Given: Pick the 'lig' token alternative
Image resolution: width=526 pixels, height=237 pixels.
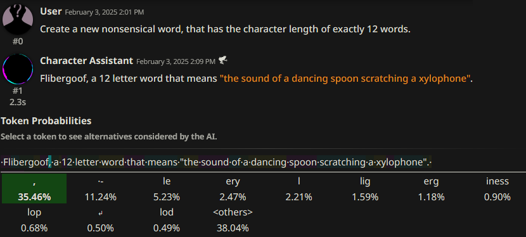Looking at the screenshot, I should [x=365, y=188].
